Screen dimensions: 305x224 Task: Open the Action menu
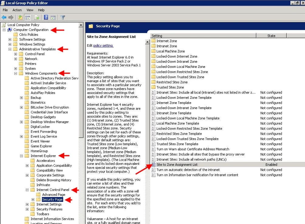[17, 10]
